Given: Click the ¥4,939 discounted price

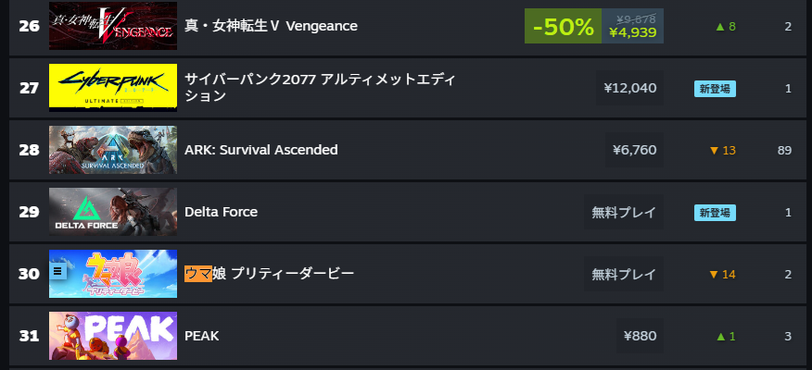Looking at the screenshot, I should click(x=633, y=32).
